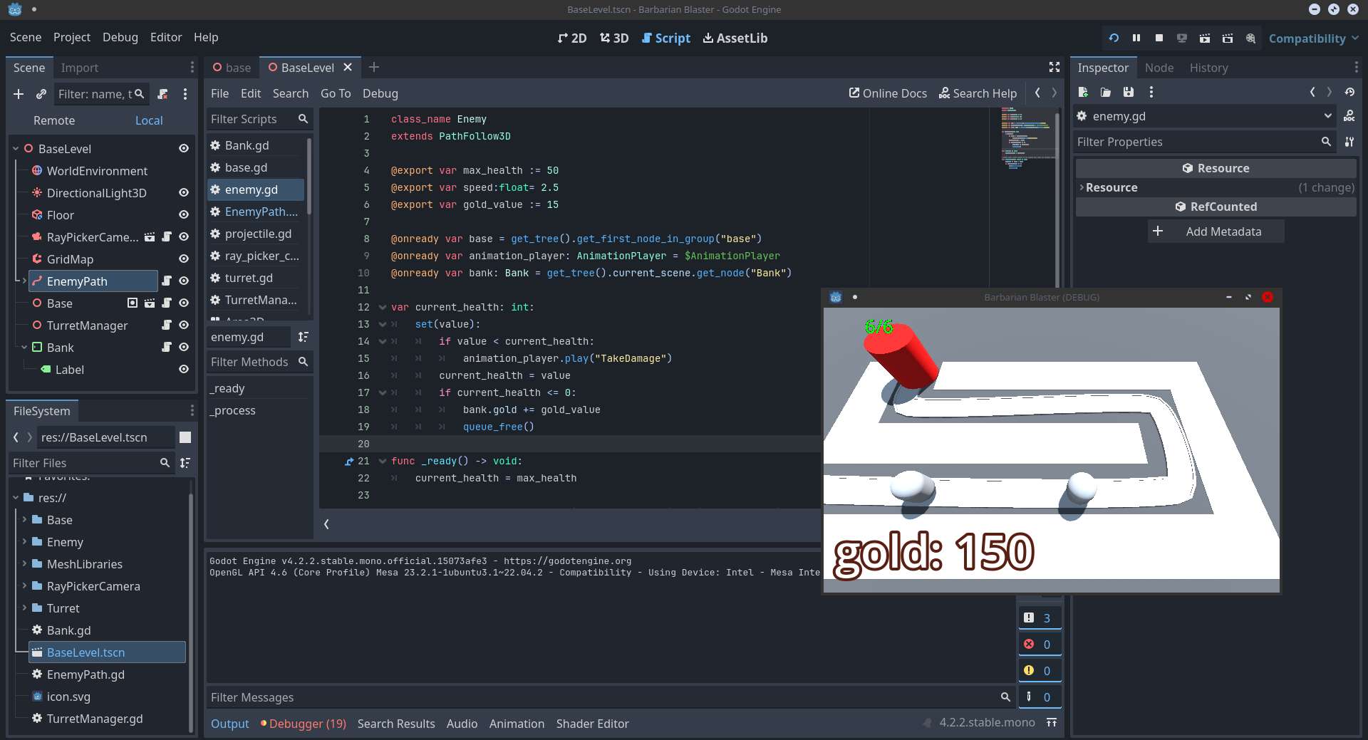Click the warnings count filter icon

pos(1040,671)
